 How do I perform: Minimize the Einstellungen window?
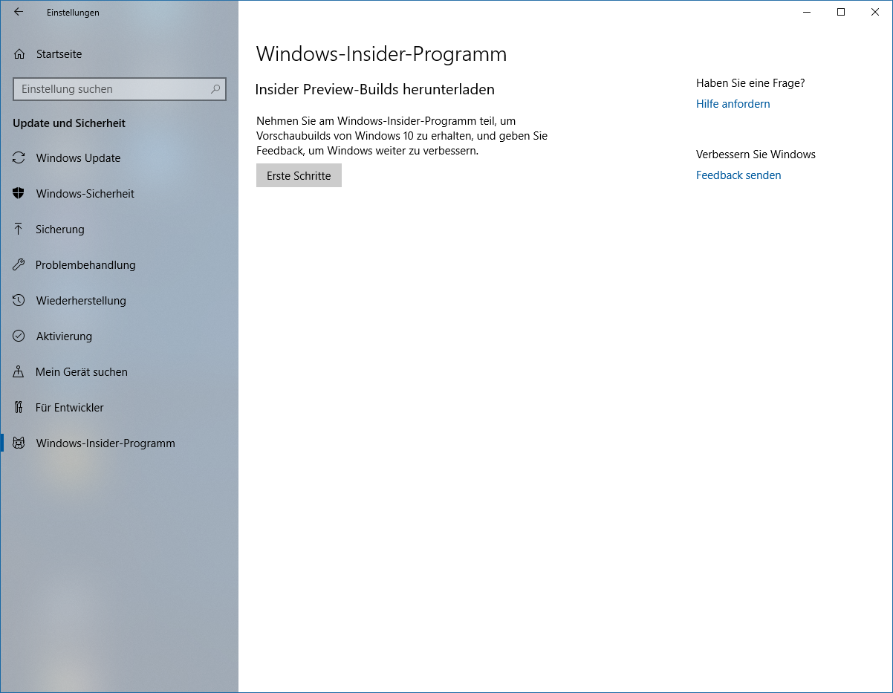tap(807, 12)
